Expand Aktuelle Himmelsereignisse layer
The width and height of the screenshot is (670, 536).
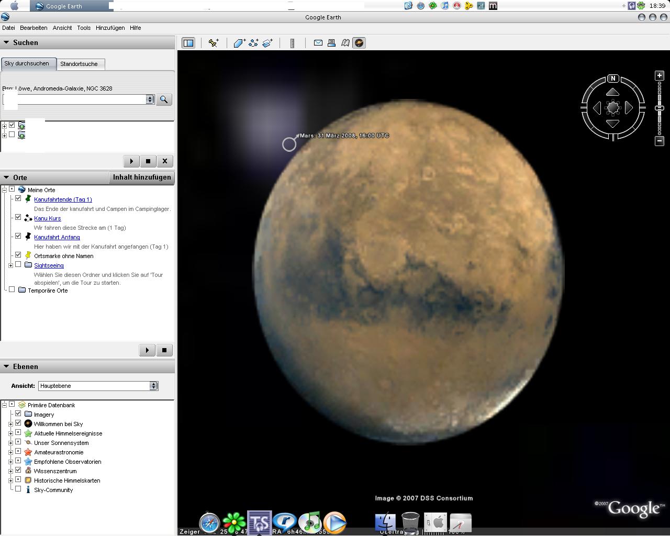(x=10, y=433)
